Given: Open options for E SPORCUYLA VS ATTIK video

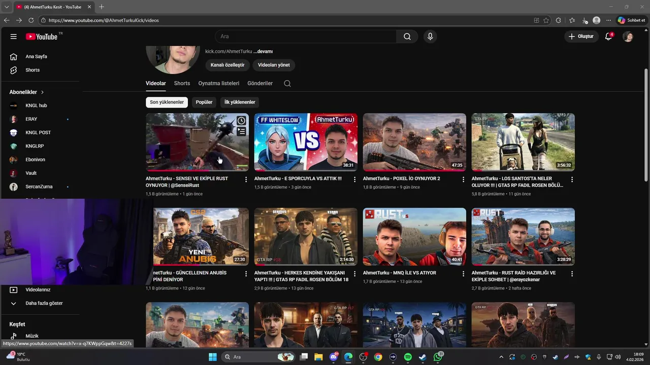Looking at the screenshot, I should [354, 179].
